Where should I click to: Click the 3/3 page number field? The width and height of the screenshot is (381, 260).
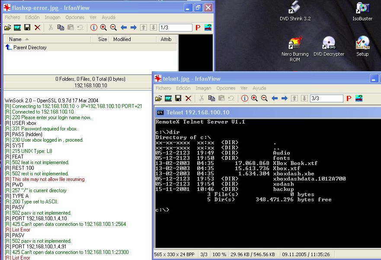click(x=326, y=98)
